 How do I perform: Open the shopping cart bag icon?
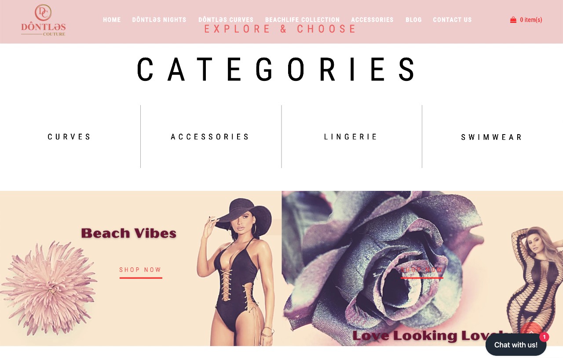pyautogui.click(x=513, y=20)
